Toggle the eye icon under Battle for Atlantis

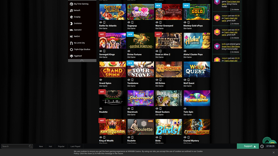(101, 22)
